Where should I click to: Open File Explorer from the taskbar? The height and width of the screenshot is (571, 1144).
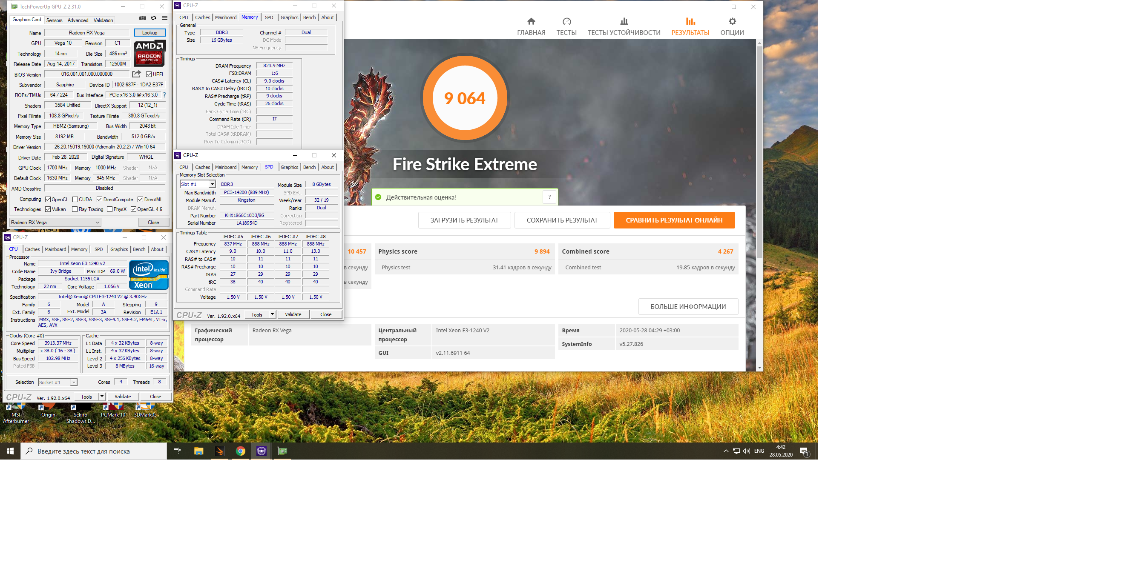tap(198, 451)
